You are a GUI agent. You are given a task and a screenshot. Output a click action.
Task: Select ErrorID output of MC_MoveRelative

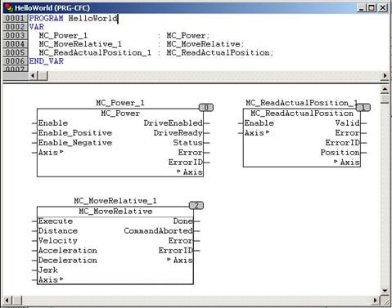[176, 251]
